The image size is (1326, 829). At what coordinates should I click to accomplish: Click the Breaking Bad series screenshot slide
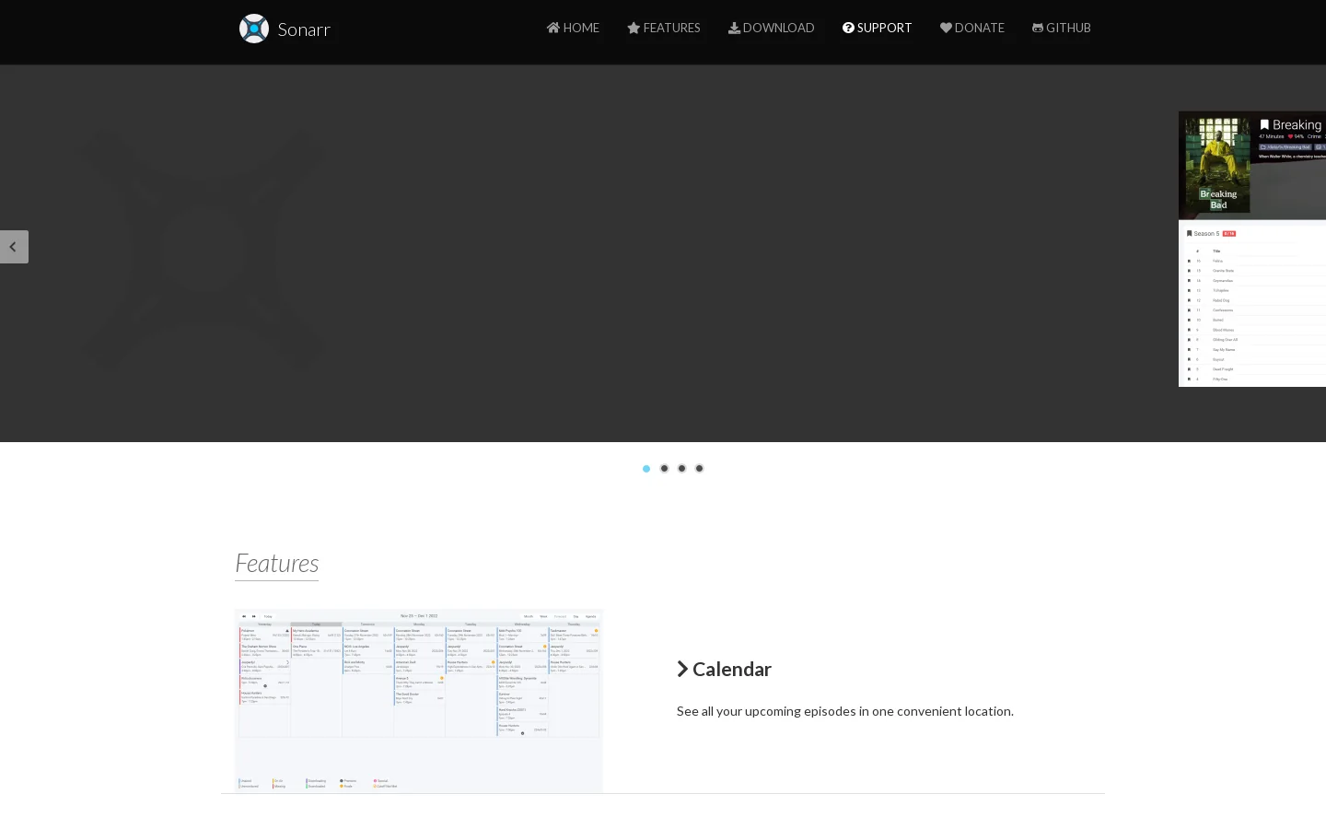1252,249
